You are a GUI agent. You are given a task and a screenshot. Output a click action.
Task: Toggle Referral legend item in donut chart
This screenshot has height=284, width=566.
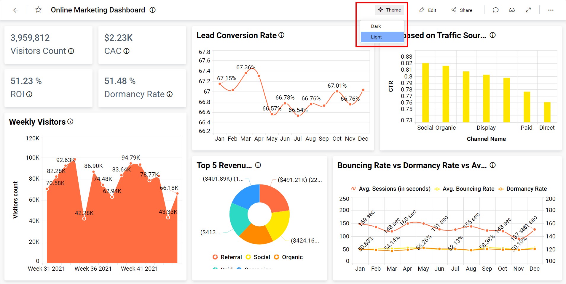[227, 257]
